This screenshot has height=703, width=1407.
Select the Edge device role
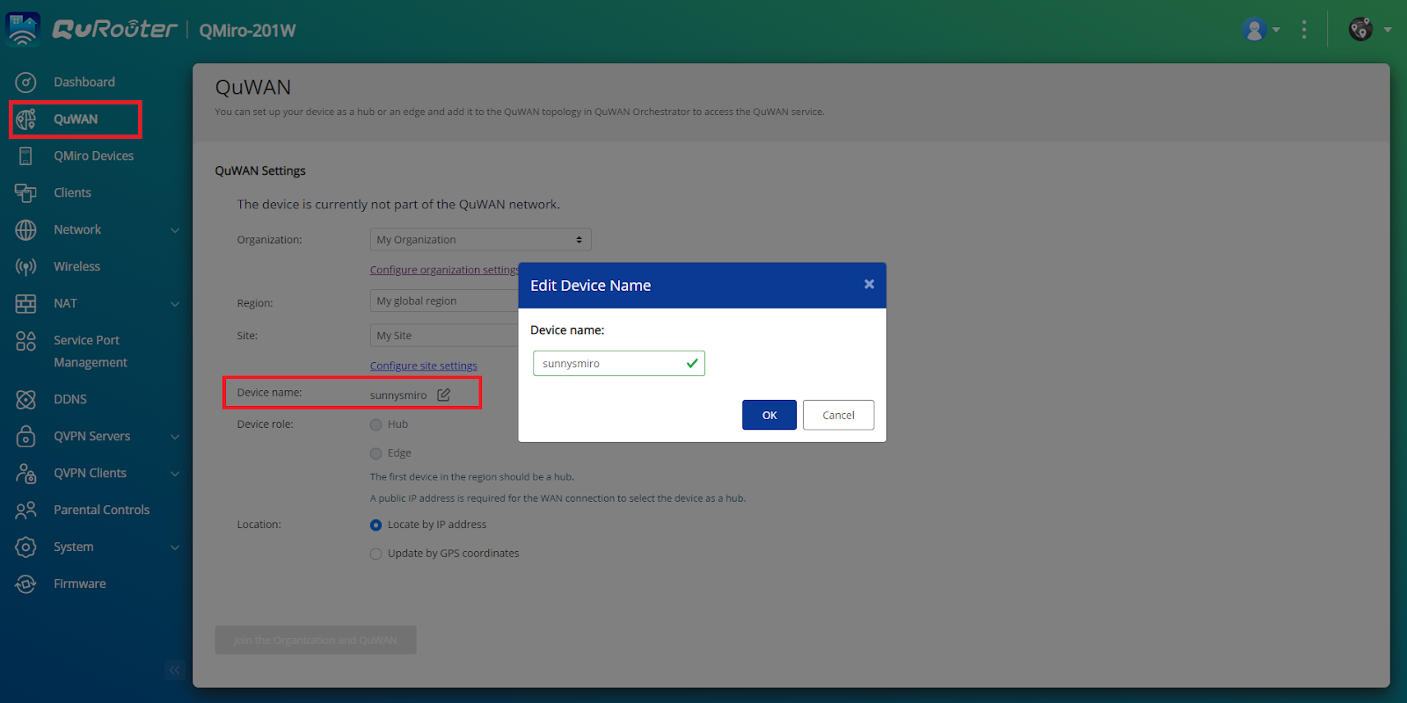pos(376,454)
